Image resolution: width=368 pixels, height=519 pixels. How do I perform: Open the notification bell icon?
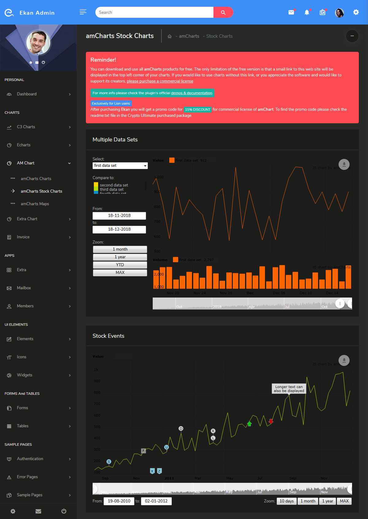point(307,12)
